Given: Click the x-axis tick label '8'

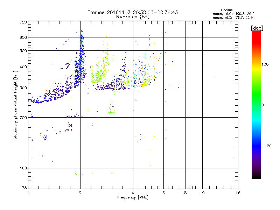Looking at the screenshot, I should click(185, 193).
